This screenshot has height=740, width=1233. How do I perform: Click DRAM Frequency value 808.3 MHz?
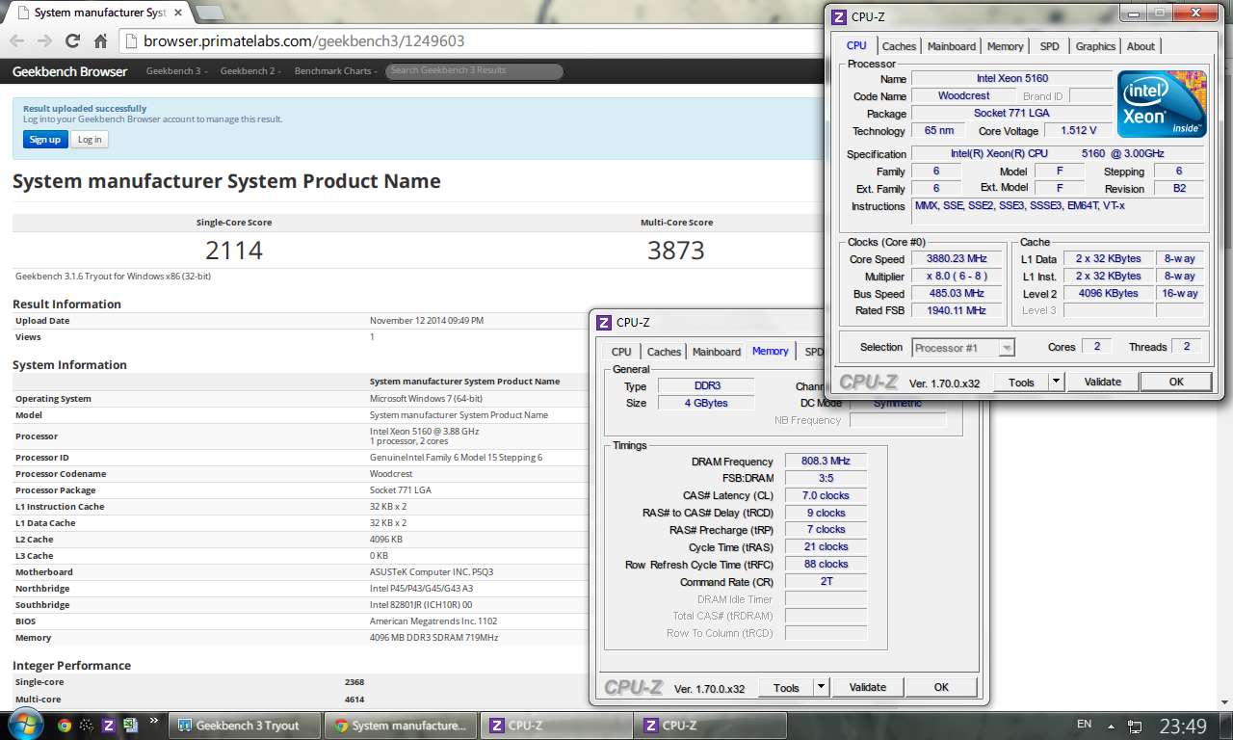(x=826, y=462)
